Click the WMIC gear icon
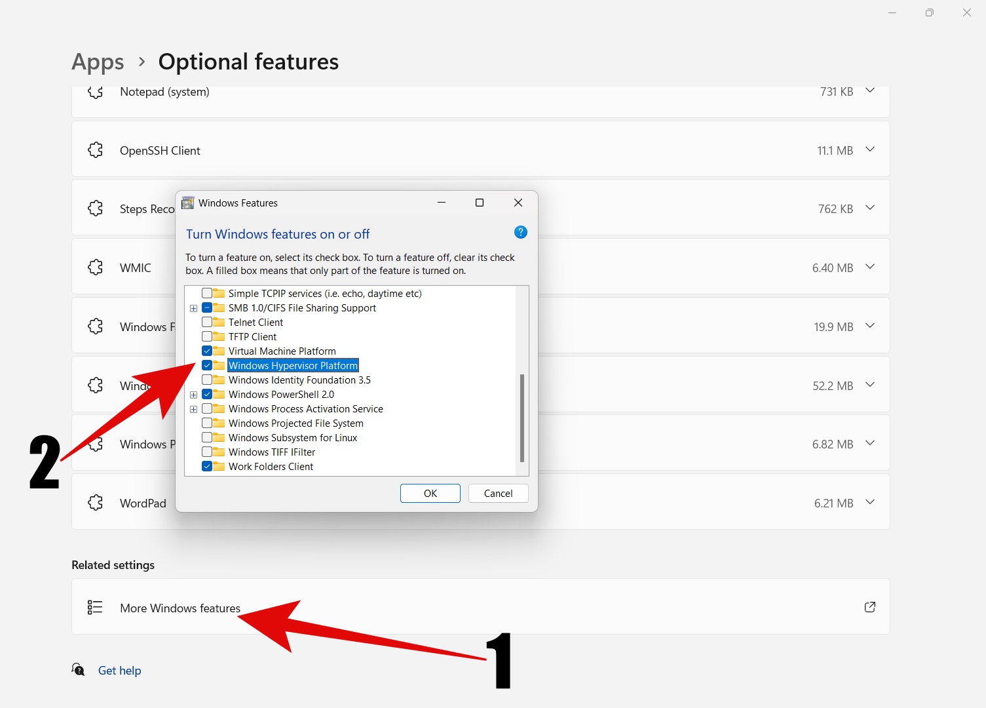This screenshot has height=708, width=986. (96, 267)
